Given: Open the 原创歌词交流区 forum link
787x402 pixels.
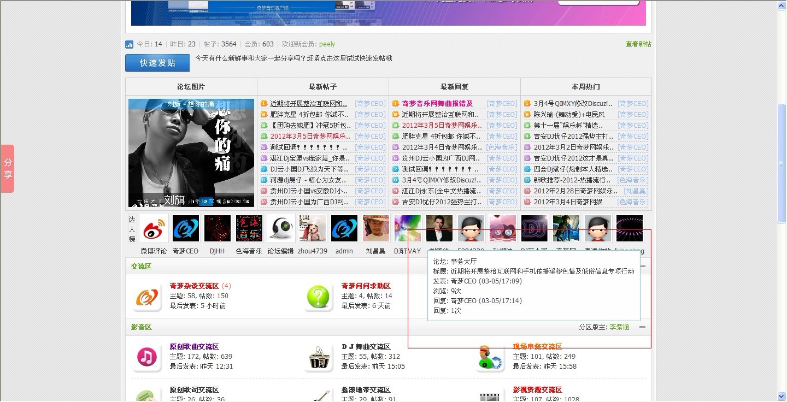Looking at the screenshot, I should (x=195, y=390).
